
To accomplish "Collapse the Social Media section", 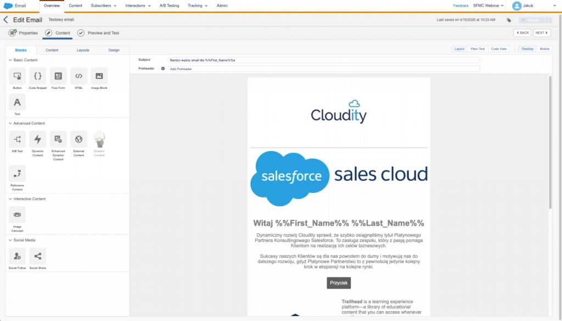I will pos(10,240).
